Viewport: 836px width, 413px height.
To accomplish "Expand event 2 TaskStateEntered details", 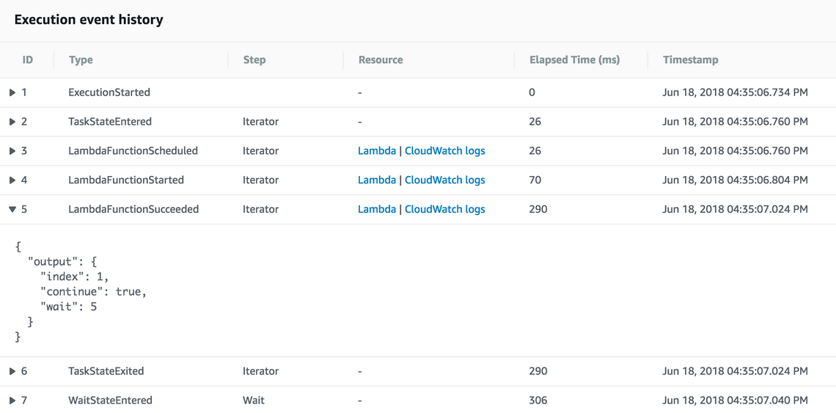I will coord(12,122).
